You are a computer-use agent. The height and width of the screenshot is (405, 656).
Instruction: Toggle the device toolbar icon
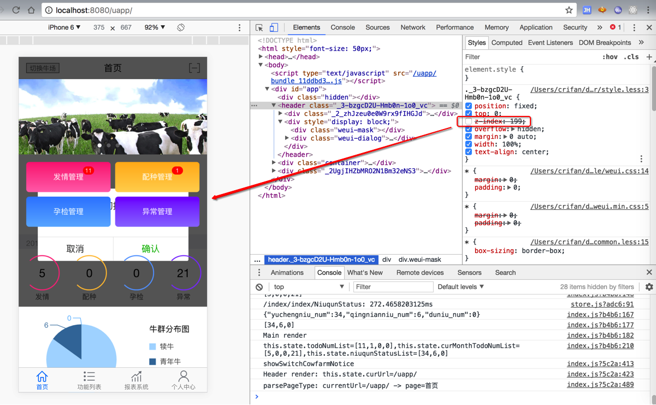(x=274, y=27)
